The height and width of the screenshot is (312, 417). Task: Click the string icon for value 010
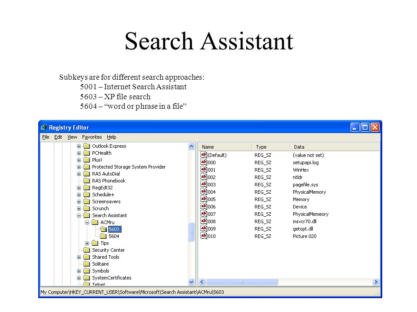204,236
